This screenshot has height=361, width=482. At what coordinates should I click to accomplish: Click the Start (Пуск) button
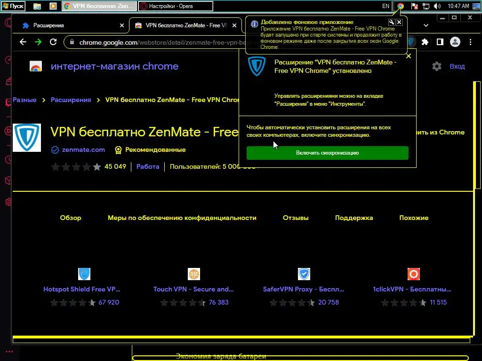click(13, 6)
